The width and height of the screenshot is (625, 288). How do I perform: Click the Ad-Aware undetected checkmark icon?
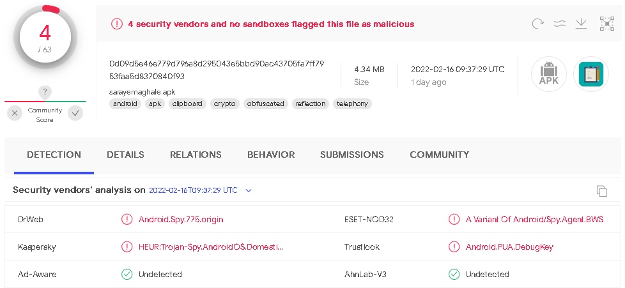tap(127, 274)
